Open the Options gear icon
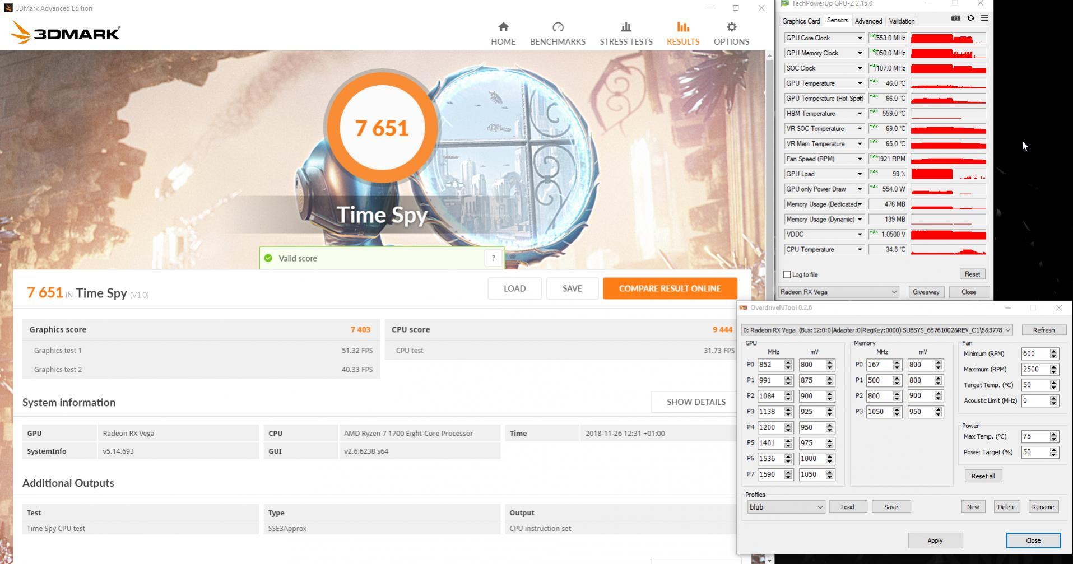 click(x=731, y=27)
